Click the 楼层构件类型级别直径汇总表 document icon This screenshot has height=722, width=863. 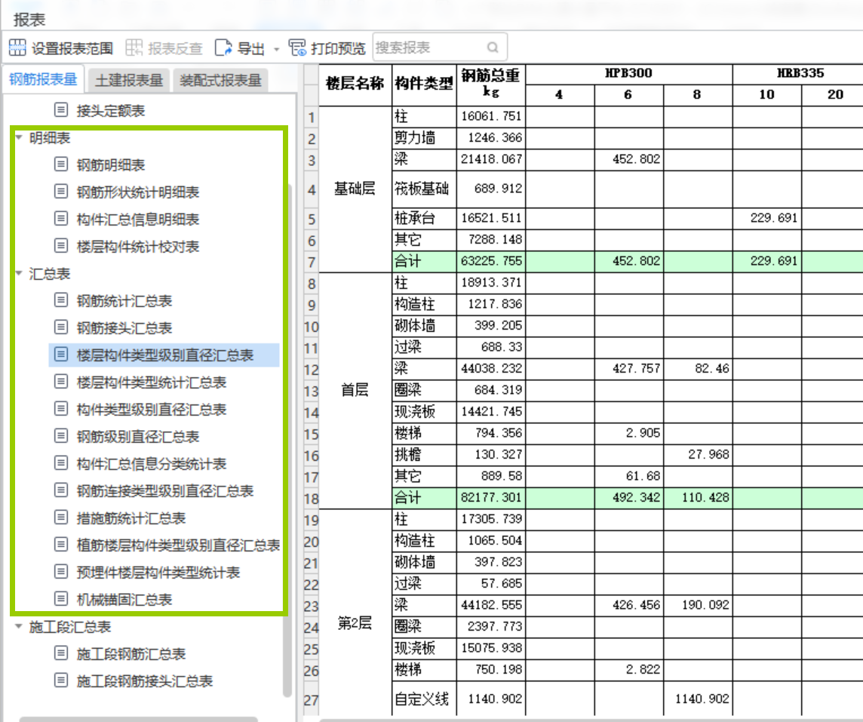pos(61,355)
